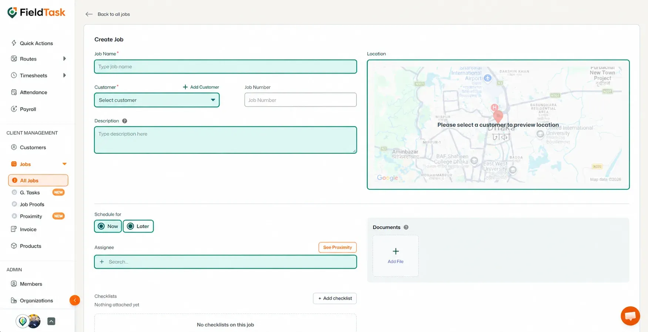The height and width of the screenshot is (332, 648).
Task: Click the Documents help question icon
Action: [x=406, y=227]
